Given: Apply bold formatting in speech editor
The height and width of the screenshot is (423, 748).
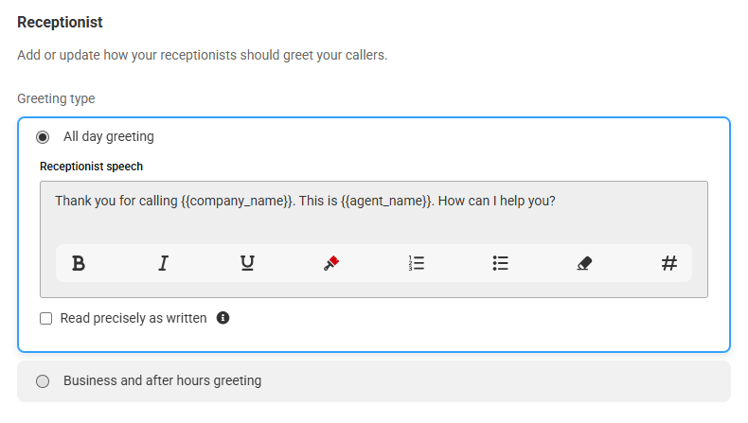Looking at the screenshot, I should (79, 263).
